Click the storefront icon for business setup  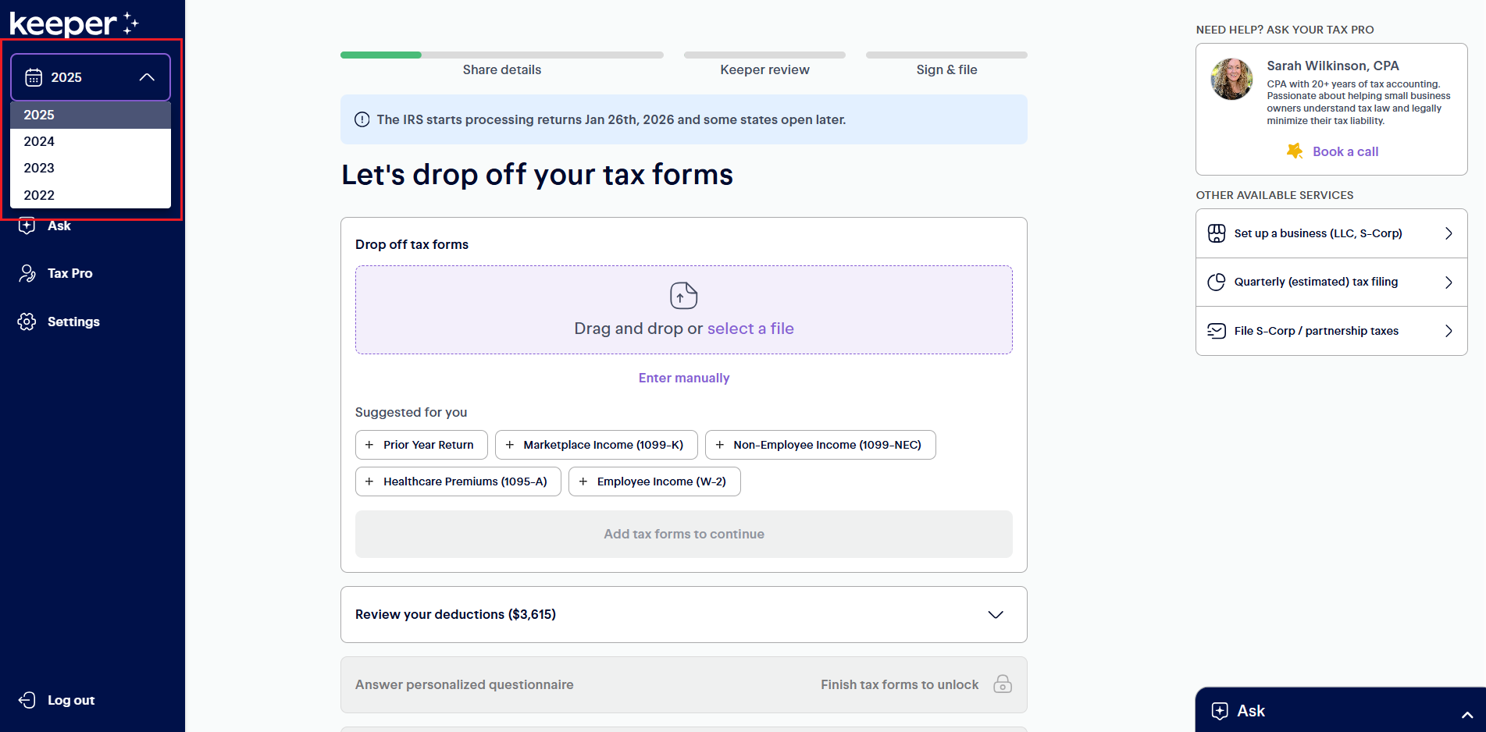coord(1217,233)
